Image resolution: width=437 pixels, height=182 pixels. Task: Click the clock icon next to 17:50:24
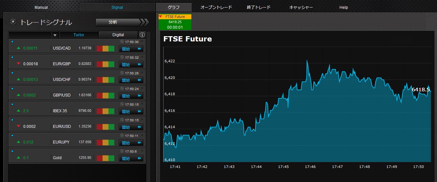click(x=122, y=89)
